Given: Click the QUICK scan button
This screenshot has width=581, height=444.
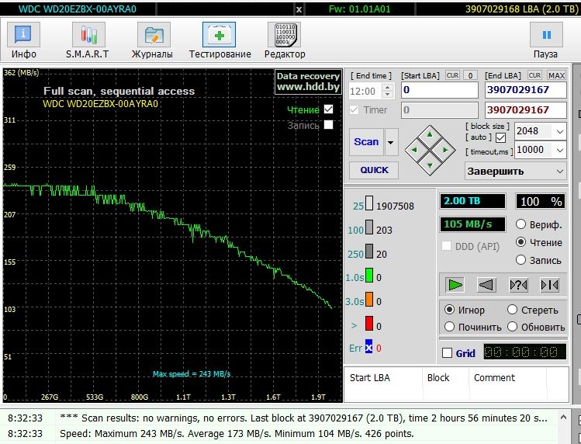Looking at the screenshot, I should [x=374, y=170].
